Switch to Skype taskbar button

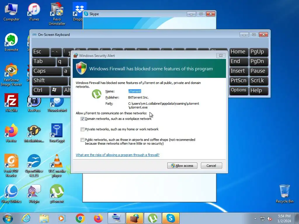point(171,218)
